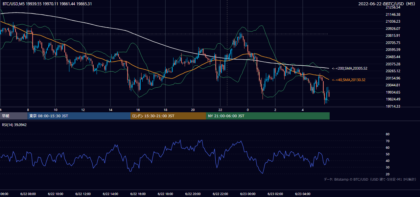This screenshot has width=420, height=197.
Task: Click price axis label 20926.07
Action: pos(393,29)
